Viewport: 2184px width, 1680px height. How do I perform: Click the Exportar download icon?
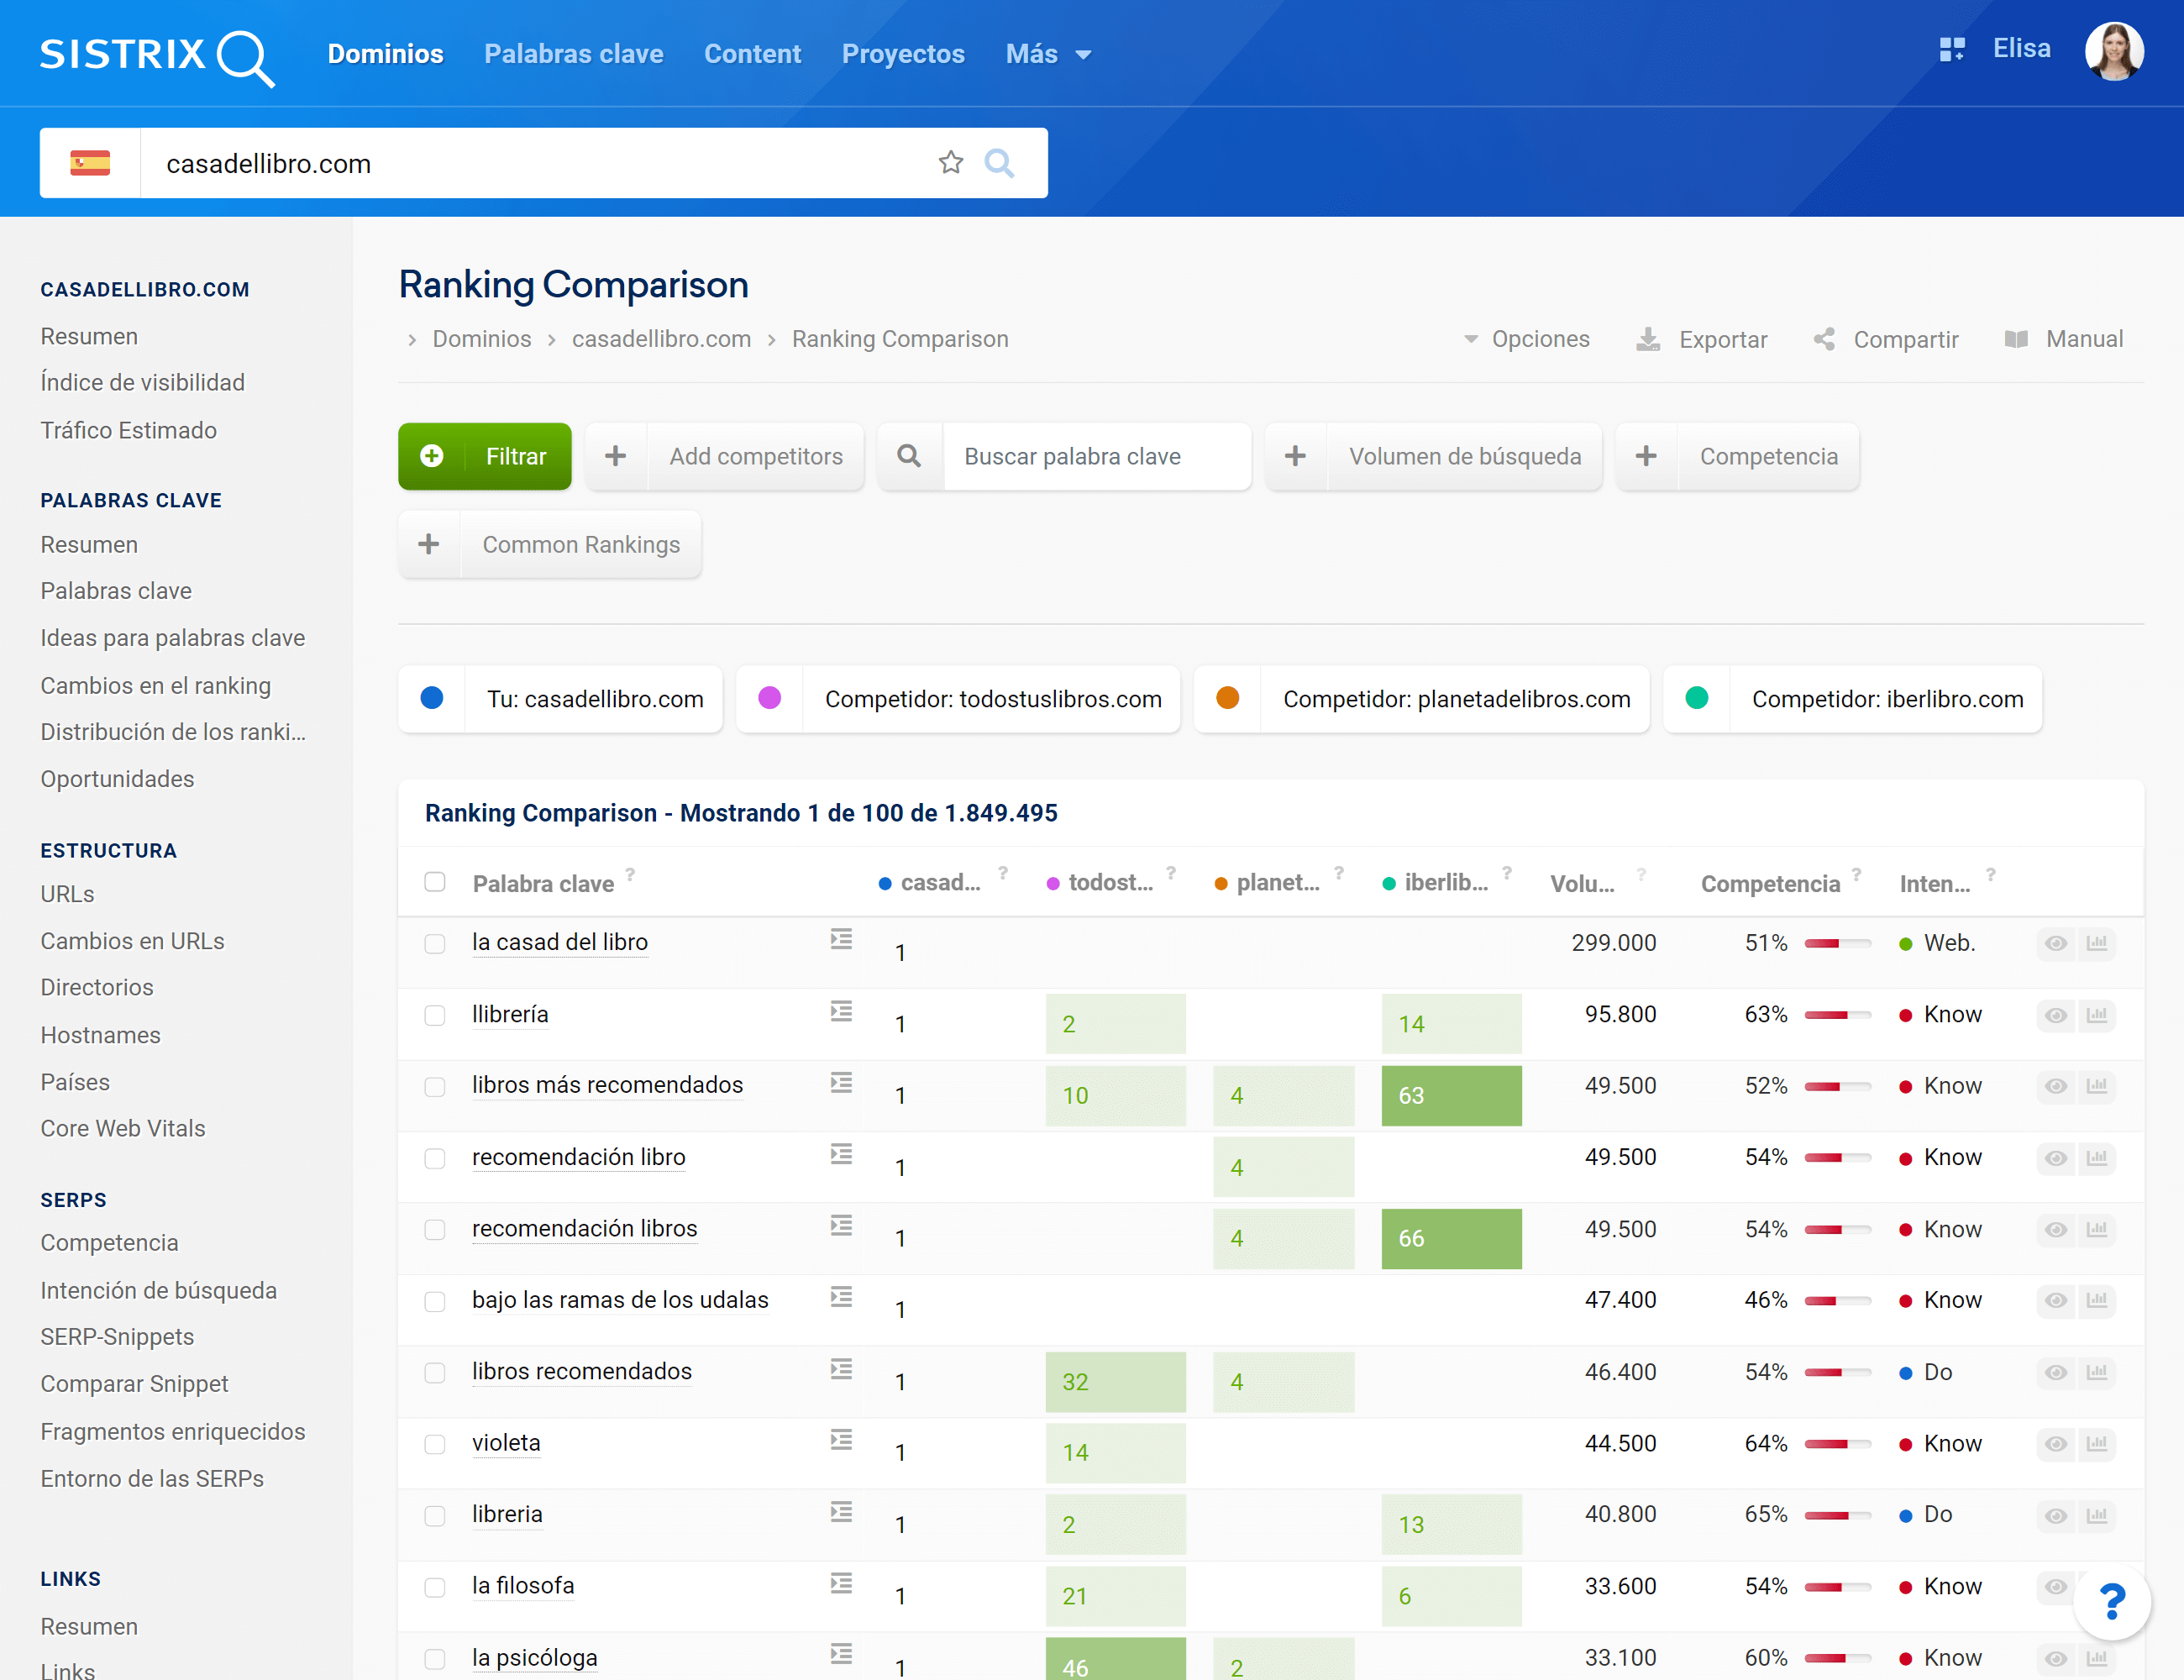coord(1647,340)
